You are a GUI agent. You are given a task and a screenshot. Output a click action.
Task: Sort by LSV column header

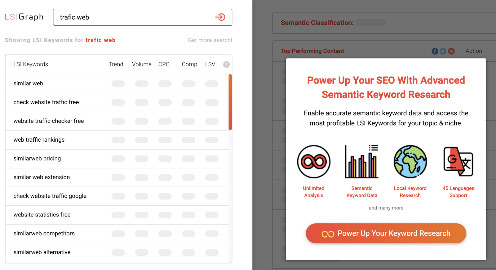[210, 64]
